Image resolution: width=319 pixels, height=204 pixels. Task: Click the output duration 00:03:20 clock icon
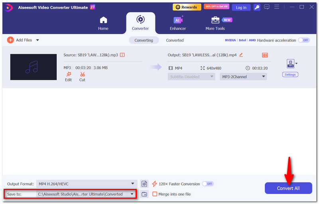click(248, 68)
